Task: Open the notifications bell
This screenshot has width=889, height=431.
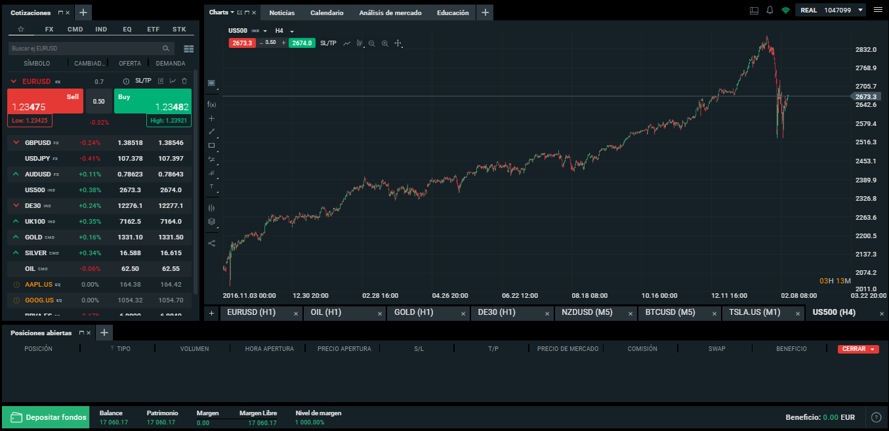Action: (770, 10)
